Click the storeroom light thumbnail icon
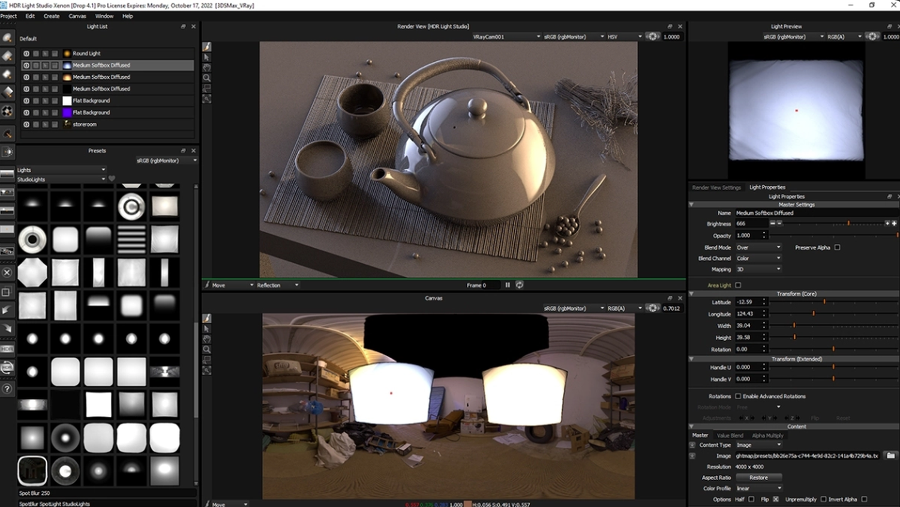 67,124
